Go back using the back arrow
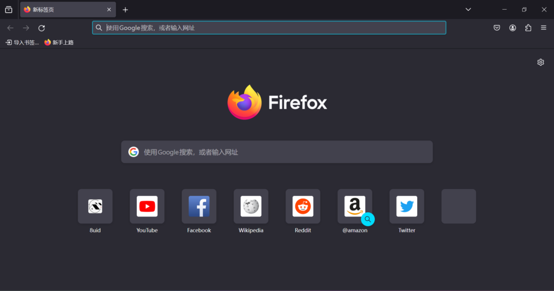 click(10, 28)
